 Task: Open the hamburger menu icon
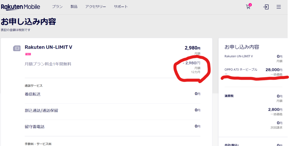click(x=279, y=7)
